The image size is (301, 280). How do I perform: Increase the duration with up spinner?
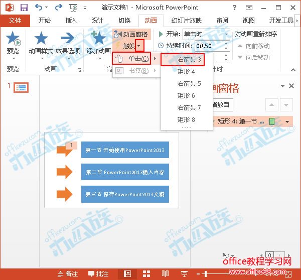point(226,44)
